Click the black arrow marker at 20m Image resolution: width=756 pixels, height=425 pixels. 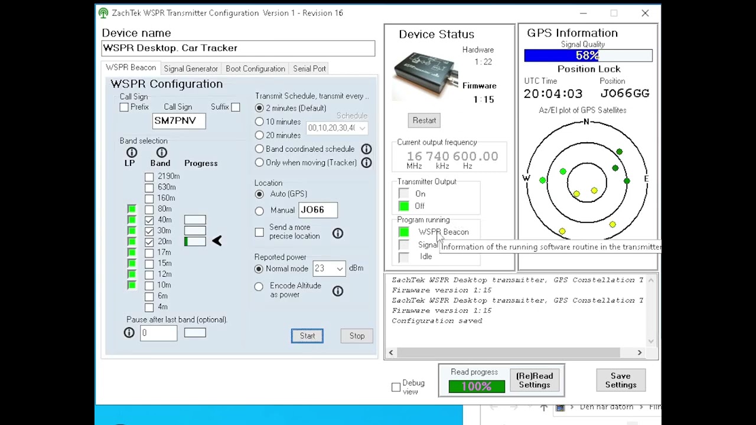coord(217,240)
